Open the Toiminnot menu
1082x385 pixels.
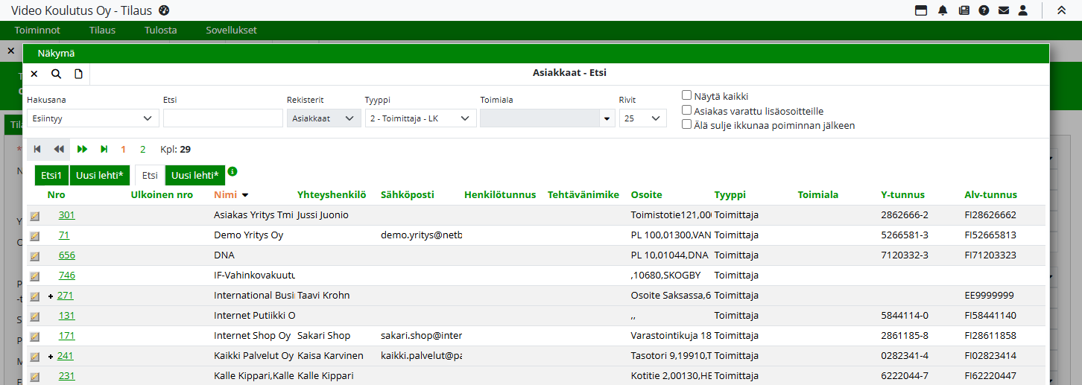[37, 31]
